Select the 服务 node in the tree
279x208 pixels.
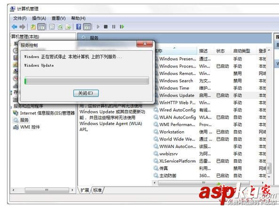[x=21, y=120]
